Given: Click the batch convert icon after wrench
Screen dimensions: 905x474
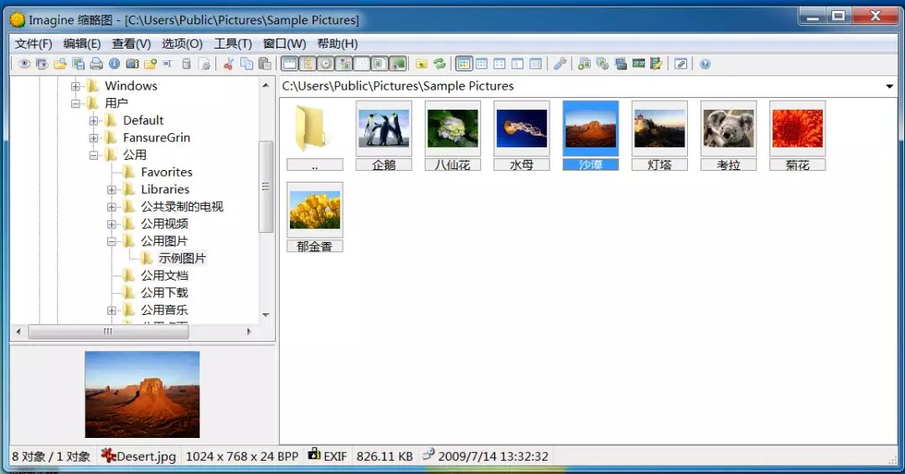Looking at the screenshot, I should [584, 64].
